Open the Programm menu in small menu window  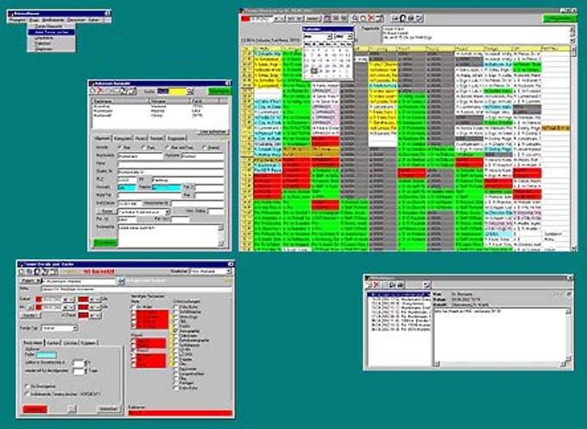point(17,20)
